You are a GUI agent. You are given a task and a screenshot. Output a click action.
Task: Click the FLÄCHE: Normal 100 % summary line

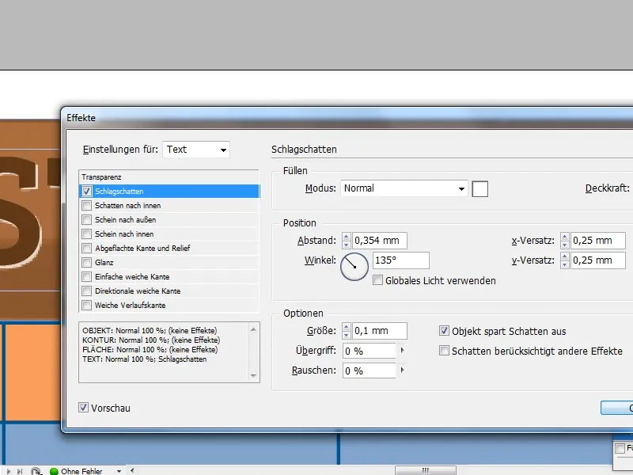150,350
